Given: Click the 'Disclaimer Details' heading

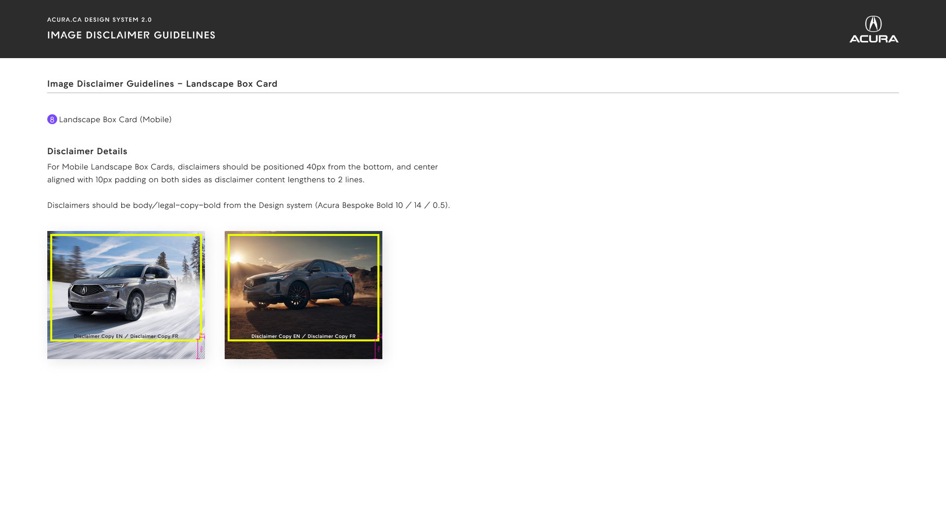Looking at the screenshot, I should click(x=87, y=151).
